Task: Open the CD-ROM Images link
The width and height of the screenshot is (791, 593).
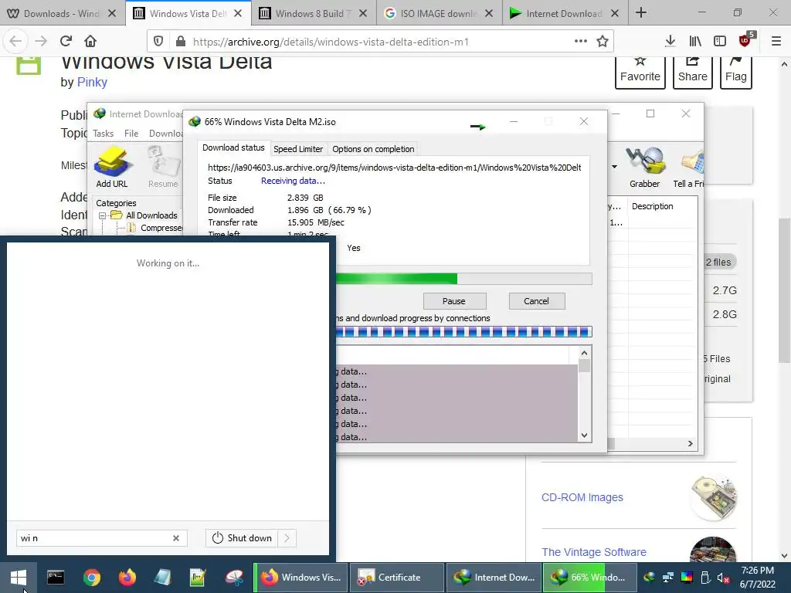Action: pos(582,497)
